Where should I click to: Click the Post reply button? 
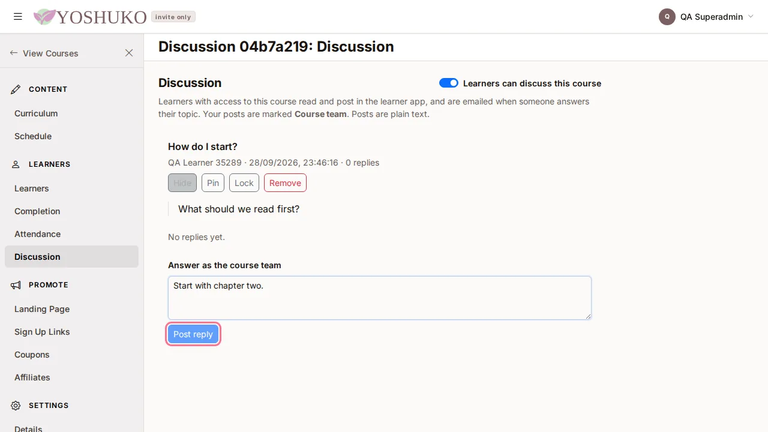coord(193,334)
